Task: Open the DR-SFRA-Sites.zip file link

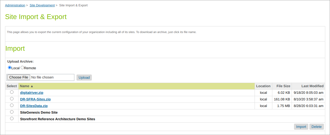Action: tap(35, 99)
